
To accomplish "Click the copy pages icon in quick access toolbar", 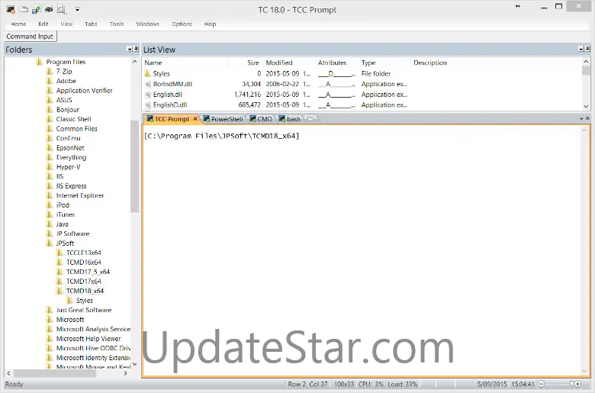I will [62, 9].
